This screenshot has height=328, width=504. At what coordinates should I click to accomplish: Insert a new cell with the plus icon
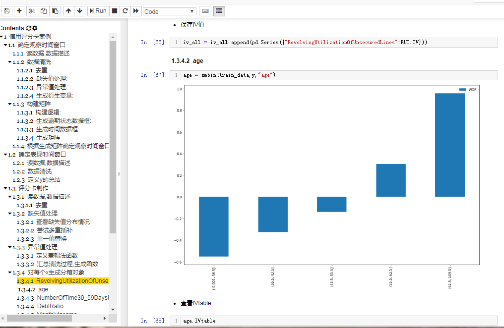tap(19, 11)
